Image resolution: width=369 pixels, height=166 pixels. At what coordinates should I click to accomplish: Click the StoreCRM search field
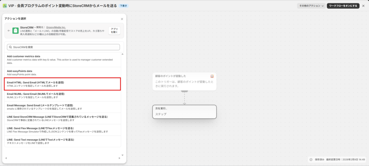[x=63, y=47]
